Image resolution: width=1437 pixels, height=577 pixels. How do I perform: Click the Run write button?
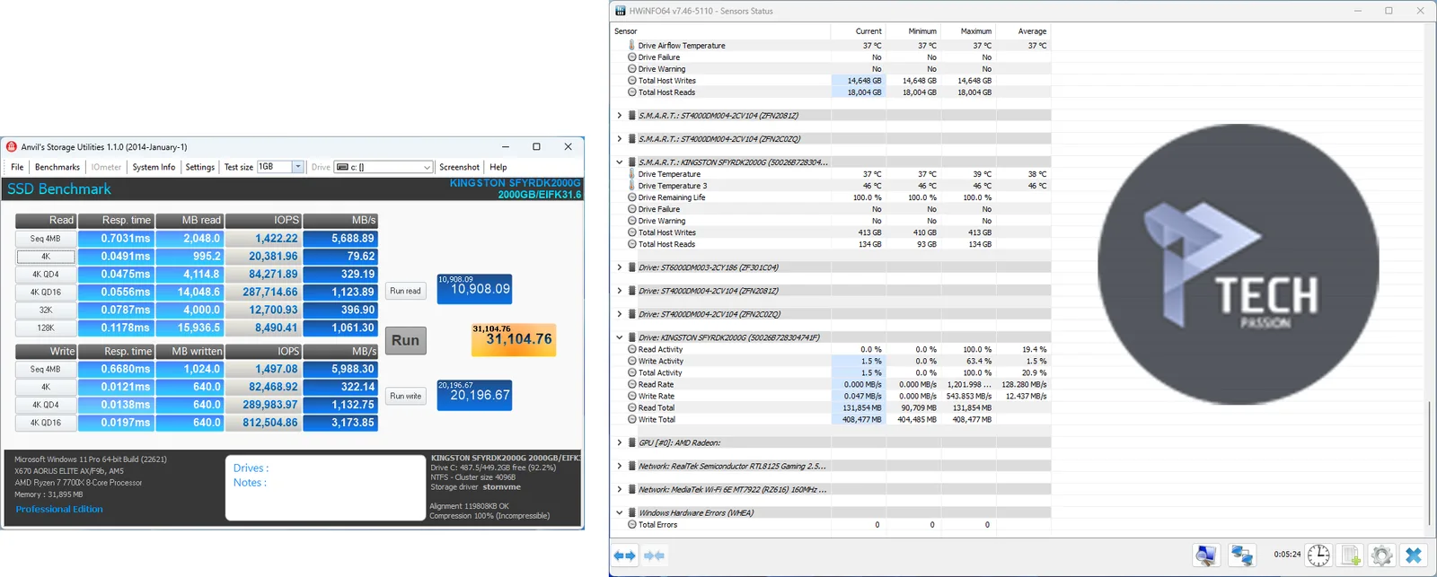click(405, 396)
